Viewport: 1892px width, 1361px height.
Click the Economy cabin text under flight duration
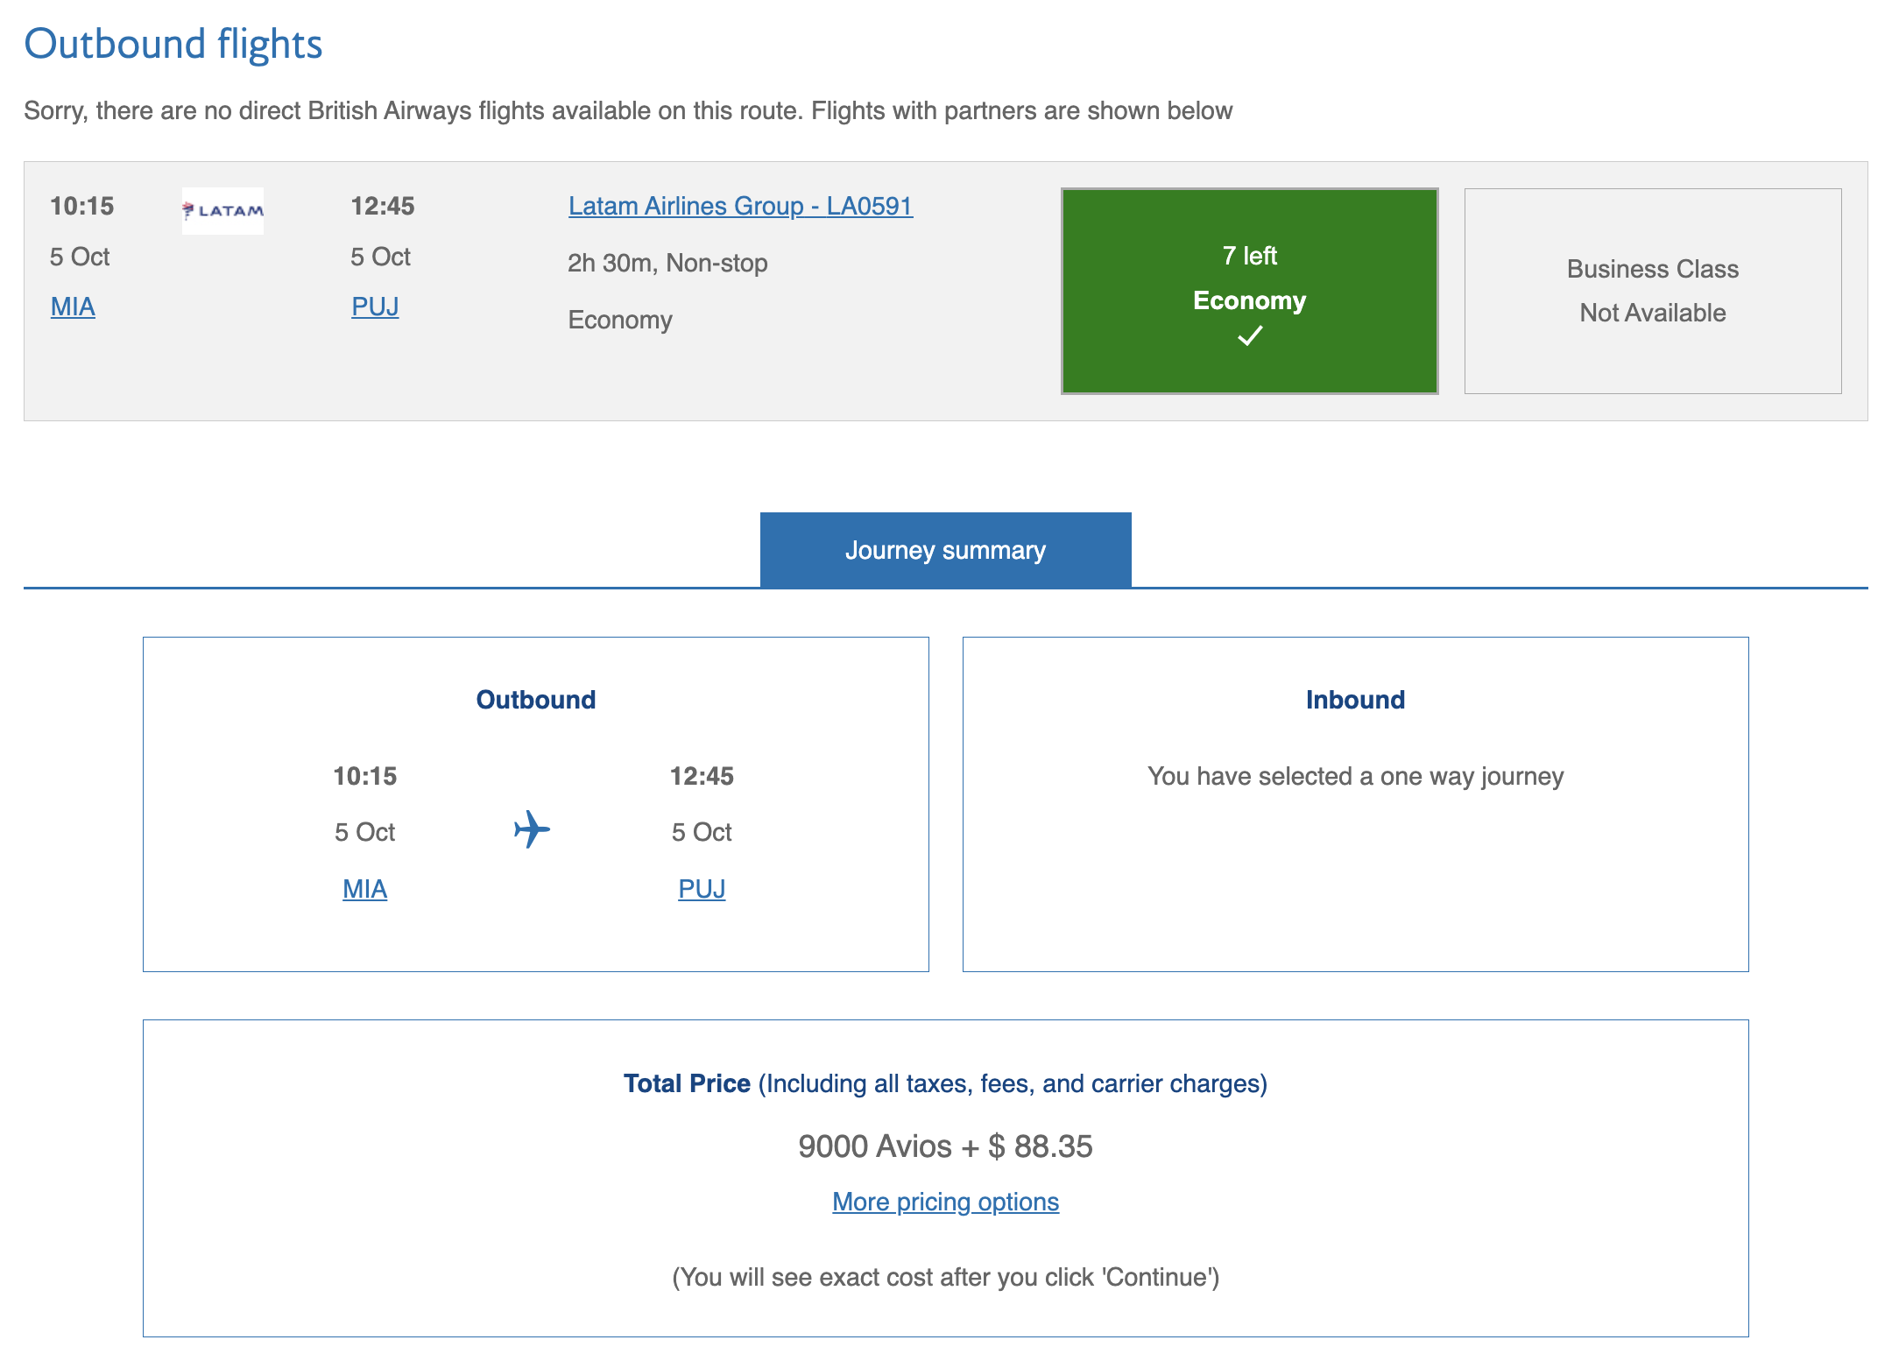tap(620, 320)
